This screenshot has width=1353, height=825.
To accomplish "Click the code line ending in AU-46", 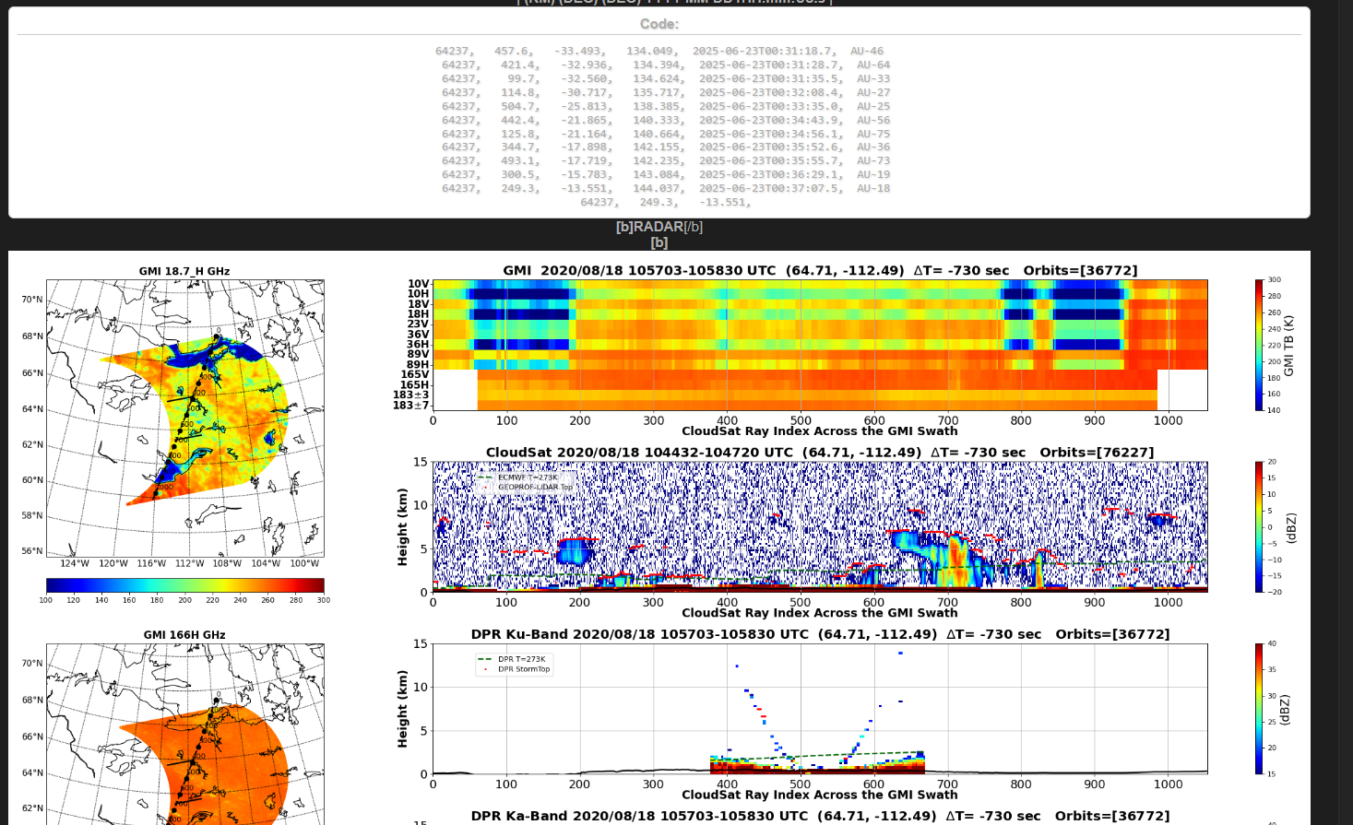I will point(659,52).
